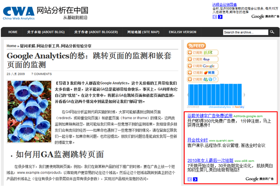Go to next ad in top banner
This screenshot has height=186, width=280.
pyautogui.click(x=220, y=17)
